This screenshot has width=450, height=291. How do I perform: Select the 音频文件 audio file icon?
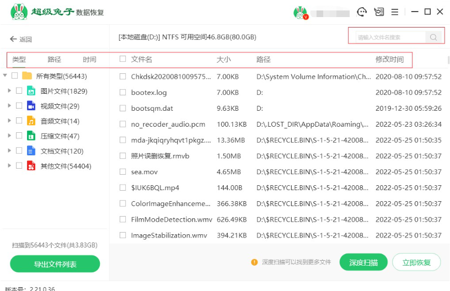(32, 121)
